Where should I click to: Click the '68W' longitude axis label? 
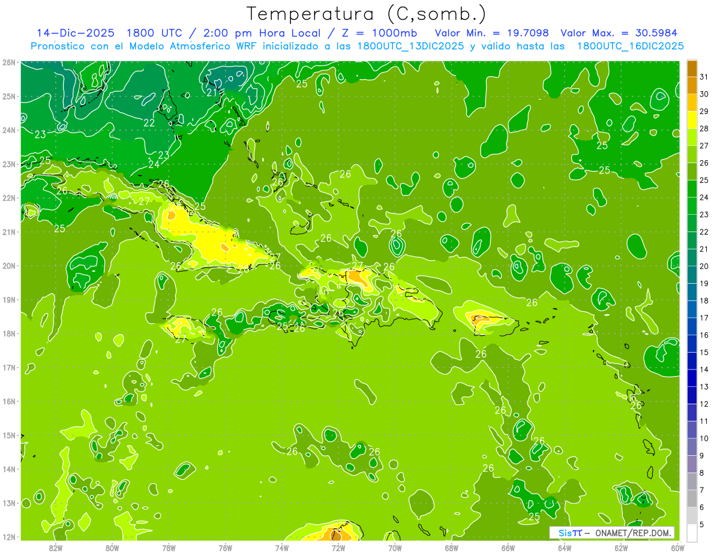(452, 548)
